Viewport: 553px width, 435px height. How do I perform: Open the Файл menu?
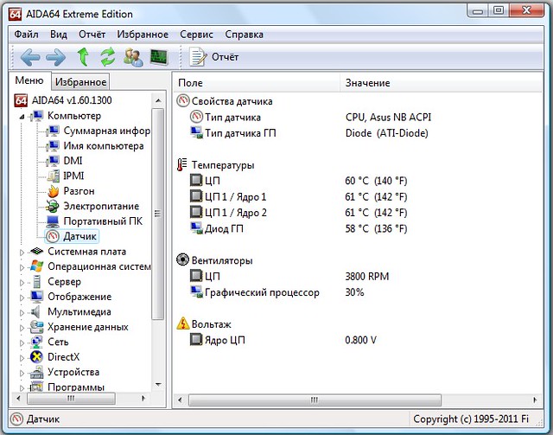(x=27, y=35)
